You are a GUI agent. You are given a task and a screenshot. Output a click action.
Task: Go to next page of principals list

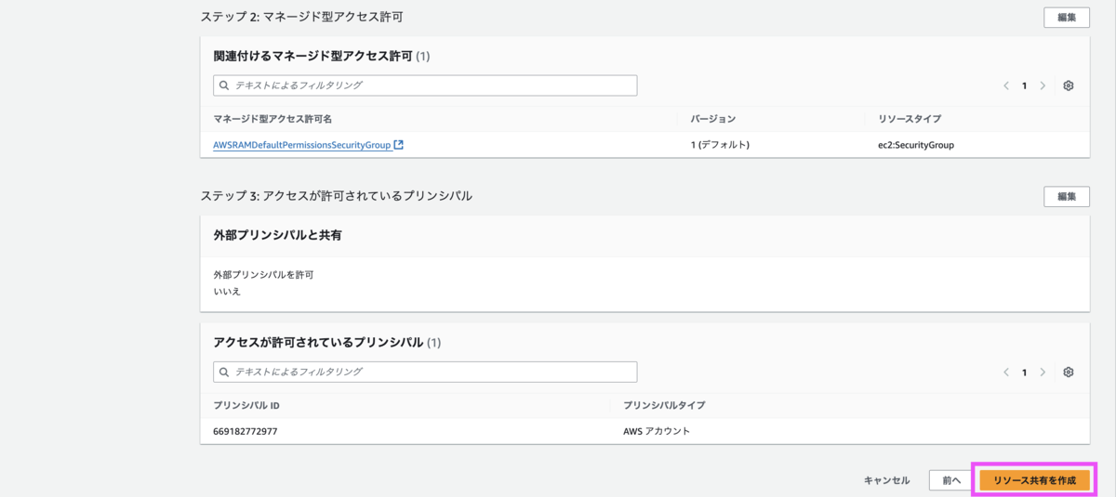(x=1043, y=372)
